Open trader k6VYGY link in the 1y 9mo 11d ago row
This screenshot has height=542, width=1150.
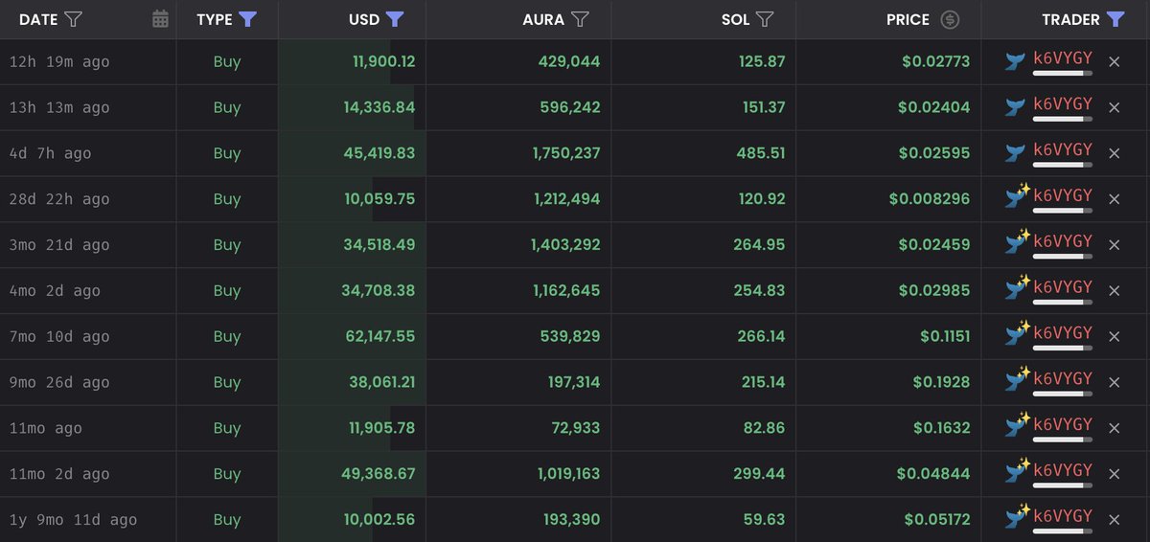pyautogui.click(x=1063, y=516)
